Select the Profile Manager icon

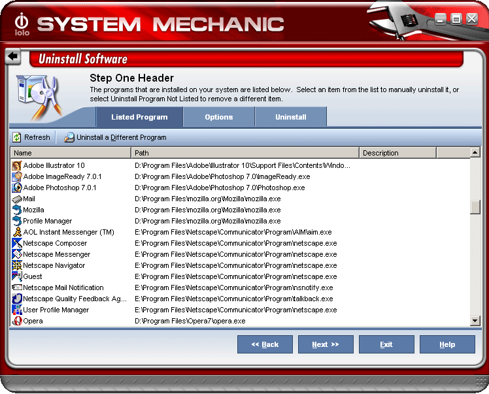[x=17, y=221]
